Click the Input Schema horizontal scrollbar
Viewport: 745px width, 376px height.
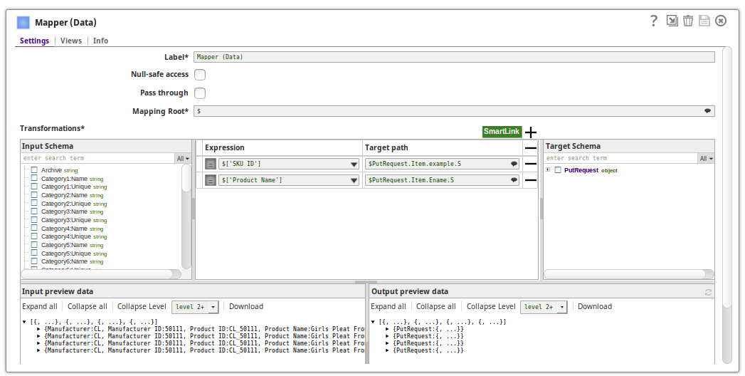pos(101,274)
